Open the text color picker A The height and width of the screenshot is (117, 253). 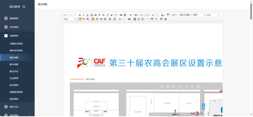[130, 15]
